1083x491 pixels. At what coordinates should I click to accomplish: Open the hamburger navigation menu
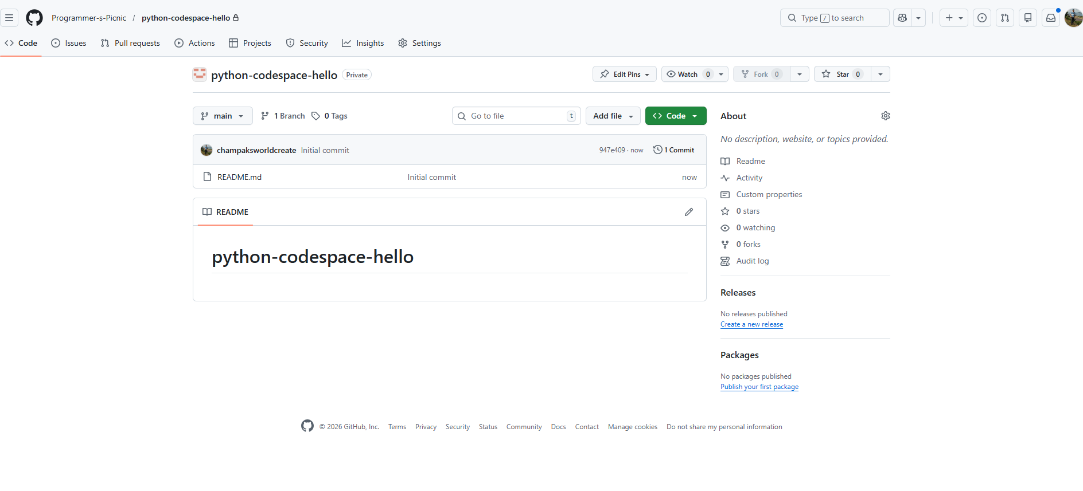[9, 18]
